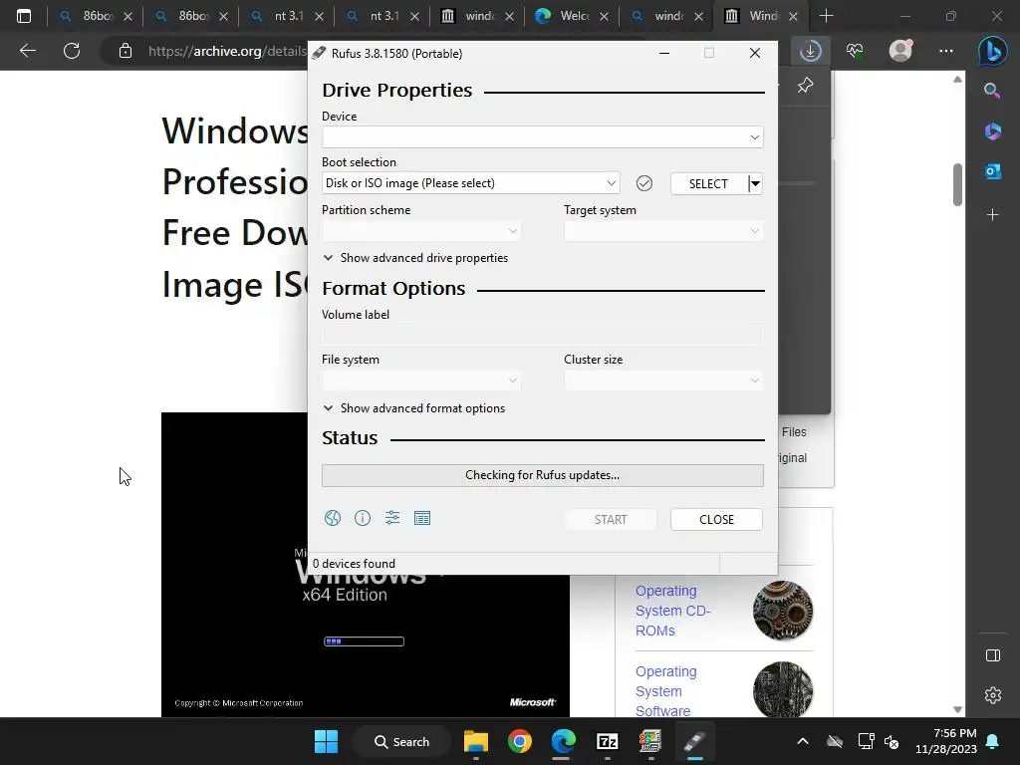Toggle the Edge sidebar panel icon
The image size is (1020, 765).
coord(993,655)
